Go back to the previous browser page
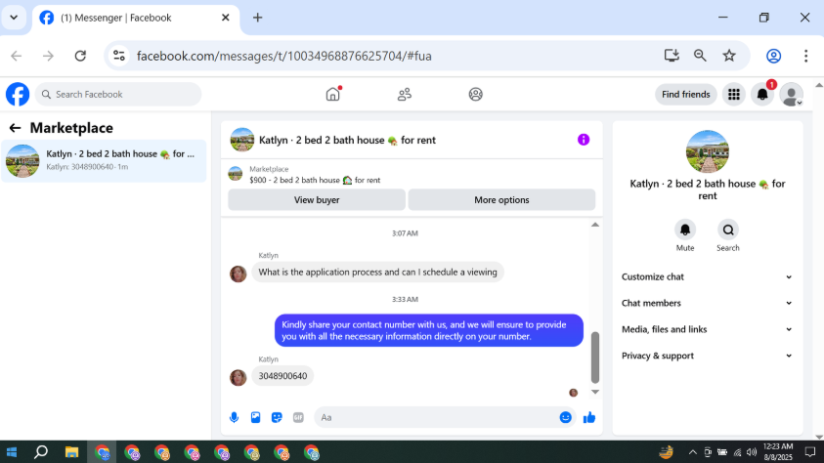This screenshot has height=463, width=824. (17, 56)
